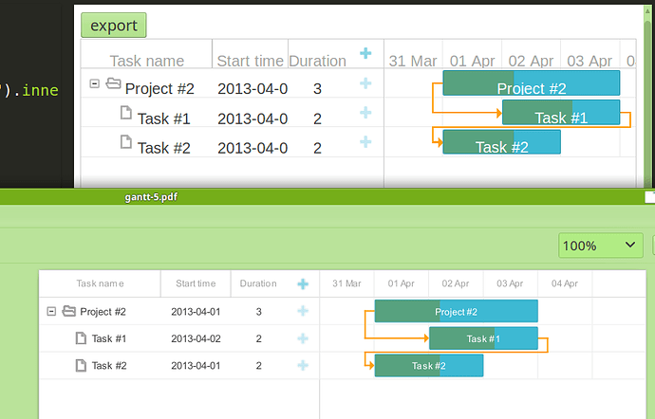Image resolution: width=655 pixels, height=419 pixels.
Task: Click the Start time column header in upper grid
Action: point(251,61)
